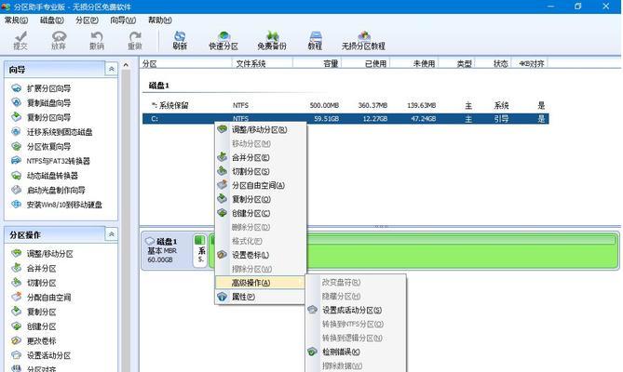Click the 提交 (commit) toolbar icon

[20, 40]
